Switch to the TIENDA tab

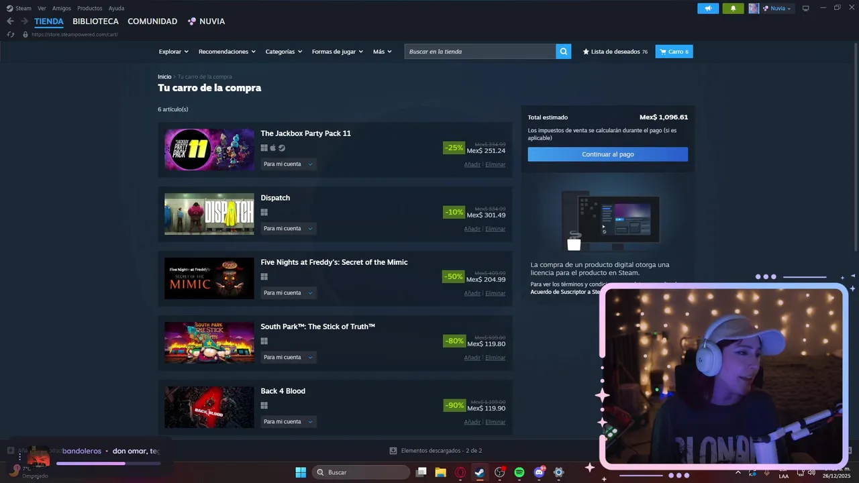coord(49,21)
